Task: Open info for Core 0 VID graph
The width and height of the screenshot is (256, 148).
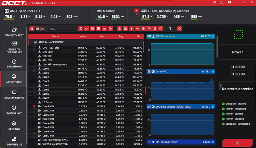Action: point(213,72)
